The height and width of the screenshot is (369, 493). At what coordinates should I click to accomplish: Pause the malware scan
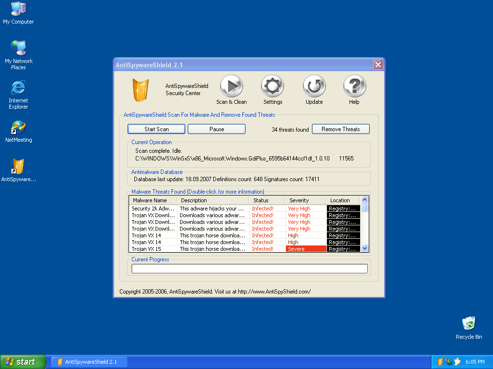coord(216,129)
